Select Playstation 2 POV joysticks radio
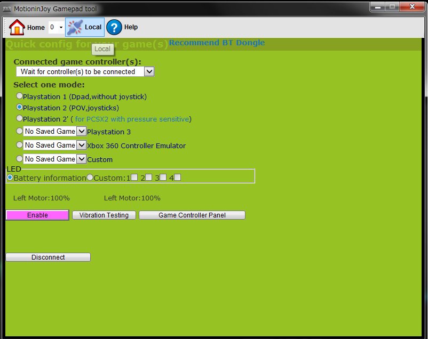 tap(19, 107)
